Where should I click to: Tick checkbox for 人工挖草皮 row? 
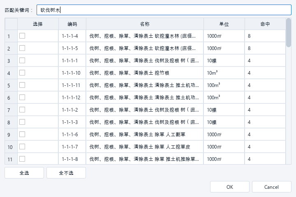point(22,147)
